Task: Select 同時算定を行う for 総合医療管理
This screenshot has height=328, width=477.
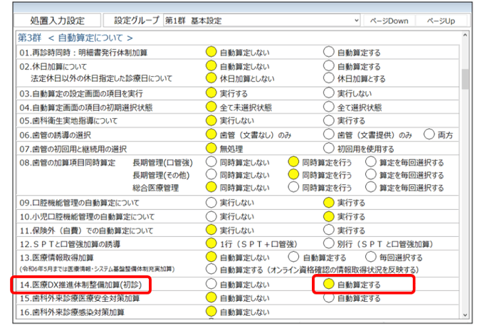Action: [293, 187]
